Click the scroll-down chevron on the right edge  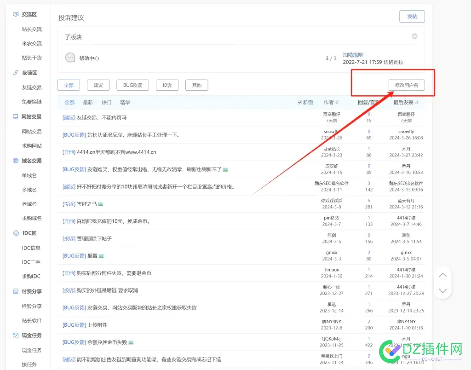coord(442,290)
